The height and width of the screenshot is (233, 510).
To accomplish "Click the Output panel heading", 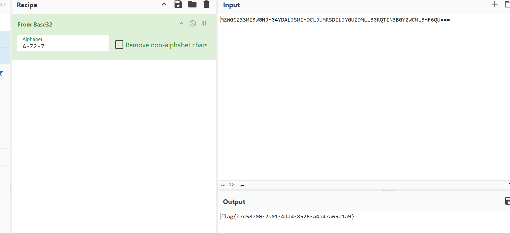I will pyautogui.click(x=234, y=202).
